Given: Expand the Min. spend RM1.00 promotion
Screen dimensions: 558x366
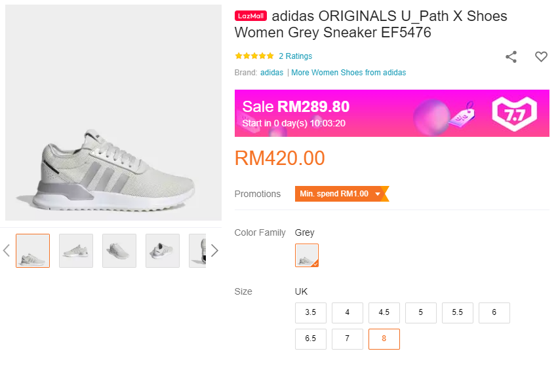Looking at the screenshot, I should (341, 194).
